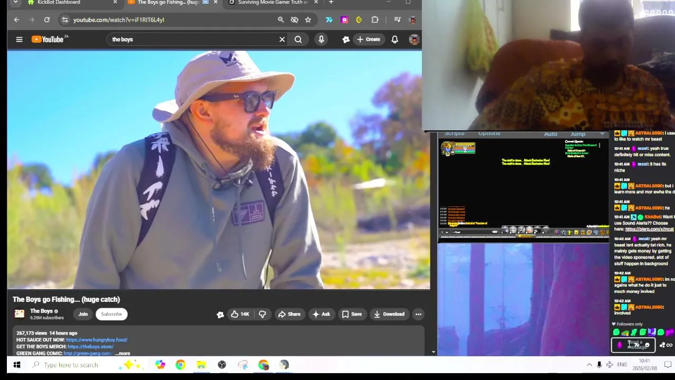The width and height of the screenshot is (675, 380).
Task: Open the green-gang.com comic link
Action: [x=88, y=354]
